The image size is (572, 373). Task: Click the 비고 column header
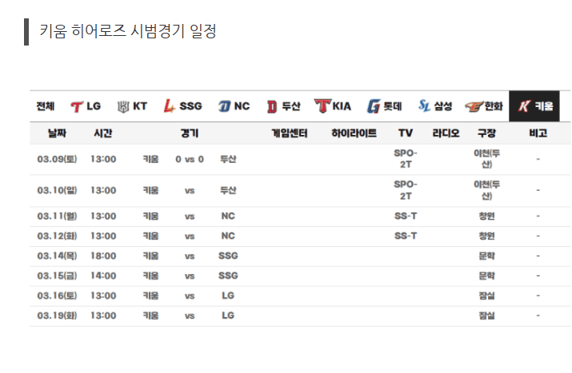coord(538,133)
